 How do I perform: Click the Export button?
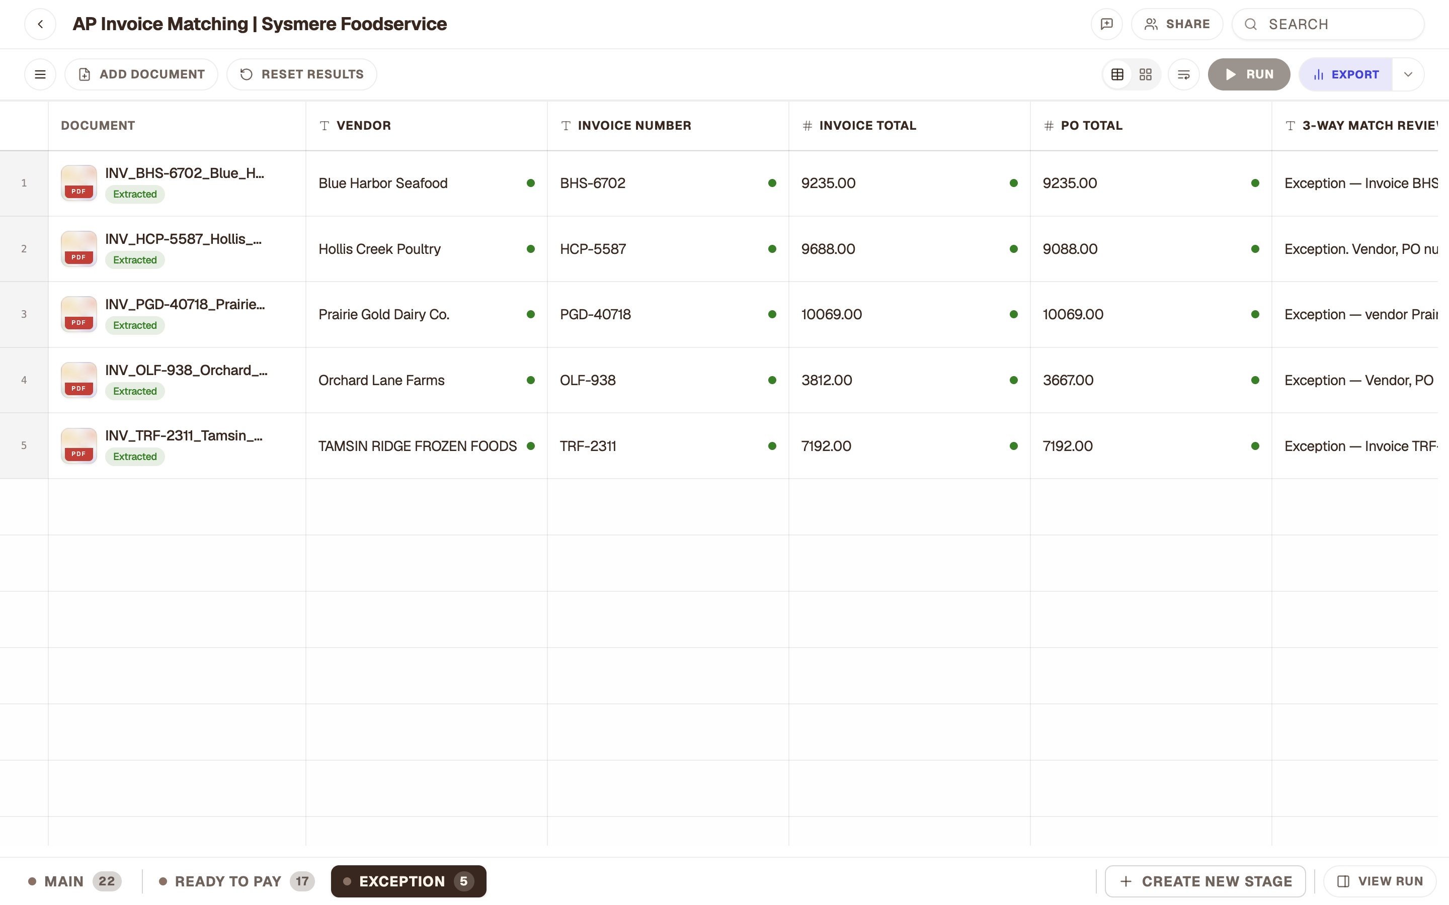pyautogui.click(x=1345, y=74)
